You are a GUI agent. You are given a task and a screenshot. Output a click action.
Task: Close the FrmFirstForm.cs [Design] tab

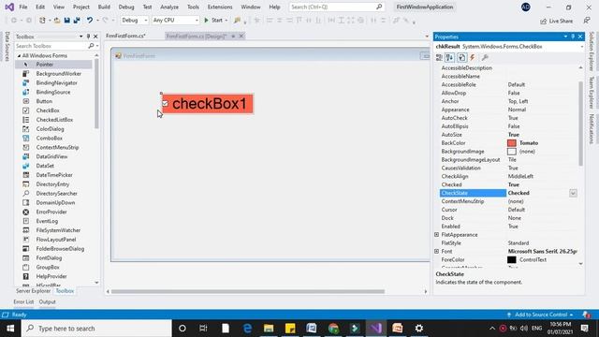pyautogui.click(x=241, y=36)
